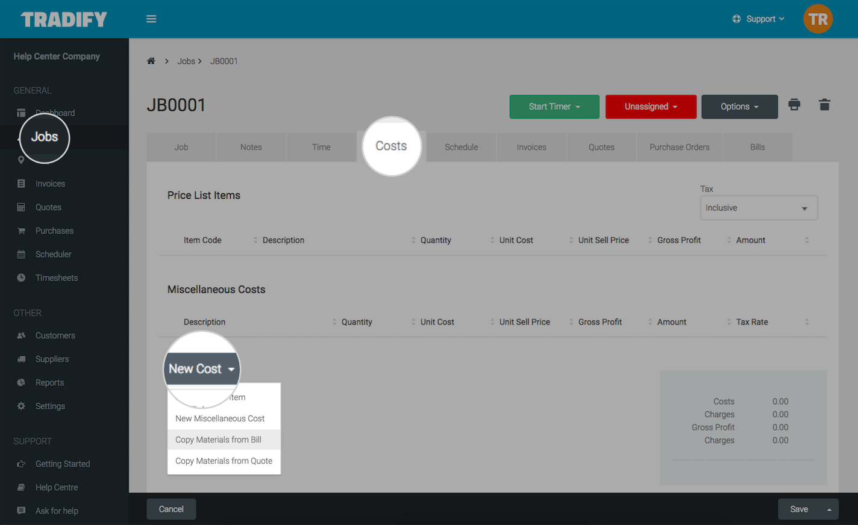
Task: Sort Miscellaneous Costs by Unit Sell Price
Action: [525, 322]
